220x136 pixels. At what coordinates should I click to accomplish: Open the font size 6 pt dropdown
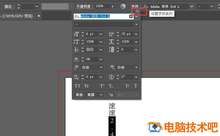click(x=101, y=34)
